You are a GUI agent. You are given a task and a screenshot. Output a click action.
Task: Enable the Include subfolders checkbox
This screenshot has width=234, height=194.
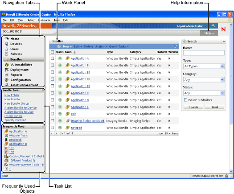(x=185, y=100)
